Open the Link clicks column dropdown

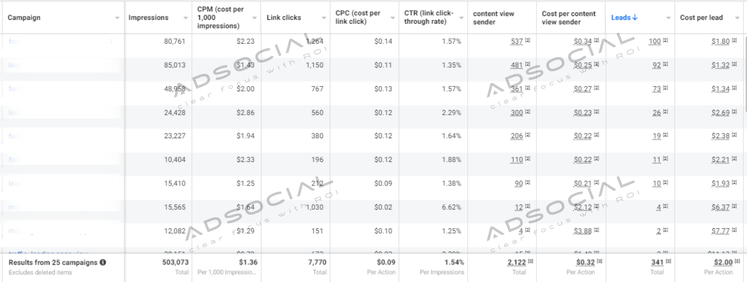[x=324, y=18]
